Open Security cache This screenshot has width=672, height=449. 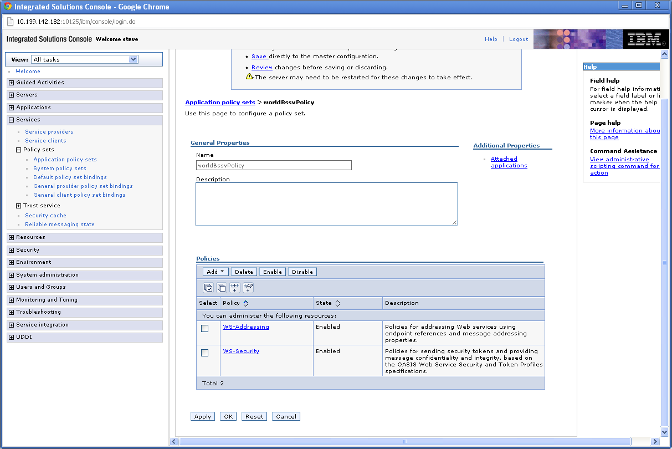(45, 216)
